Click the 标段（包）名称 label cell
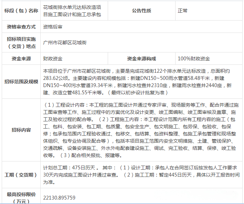The image size is (244, 204). click(x=21, y=11)
